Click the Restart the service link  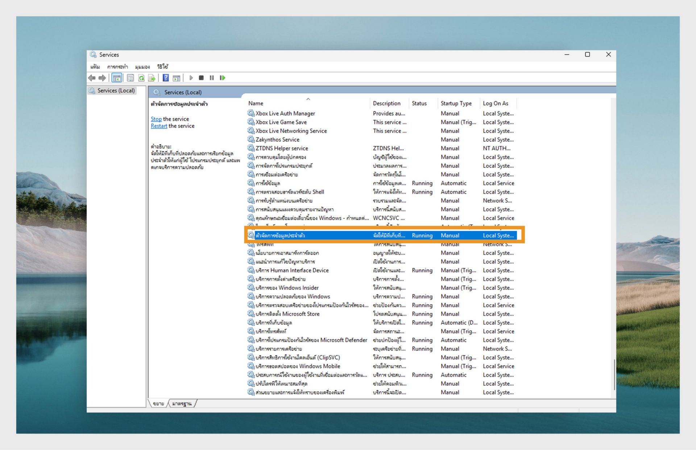click(159, 126)
